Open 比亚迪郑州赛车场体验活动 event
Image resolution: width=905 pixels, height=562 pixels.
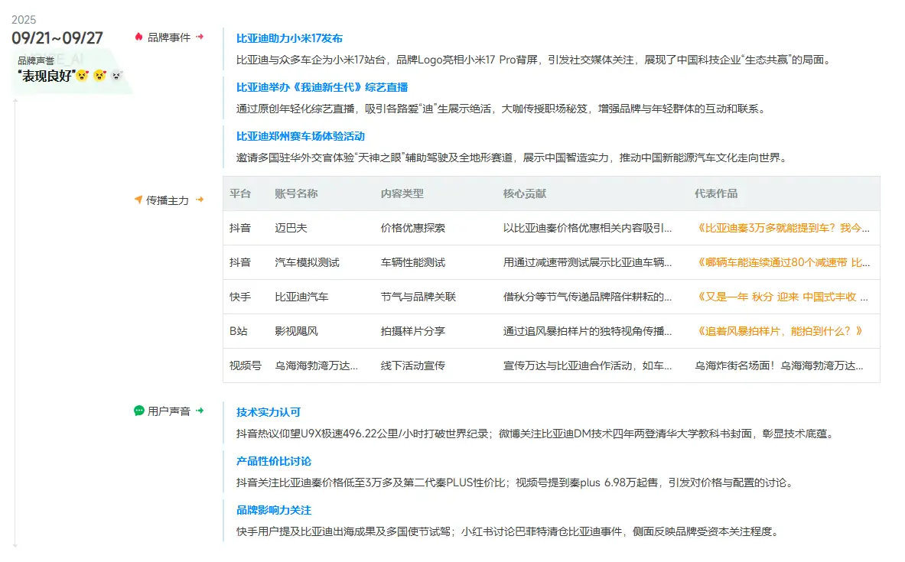click(301, 136)
